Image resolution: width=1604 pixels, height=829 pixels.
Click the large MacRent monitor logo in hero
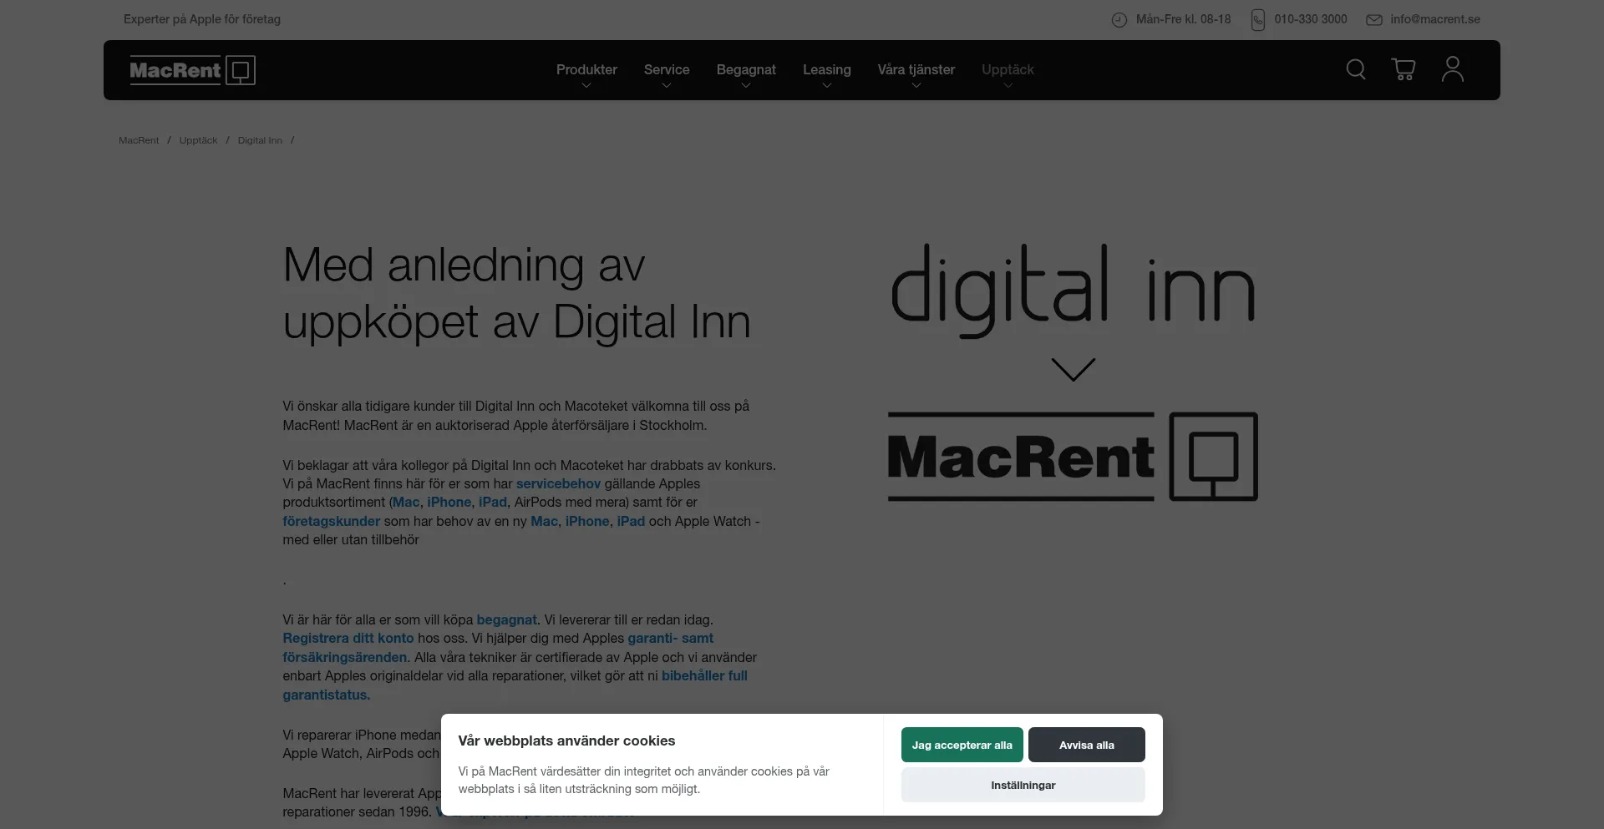1215,456
